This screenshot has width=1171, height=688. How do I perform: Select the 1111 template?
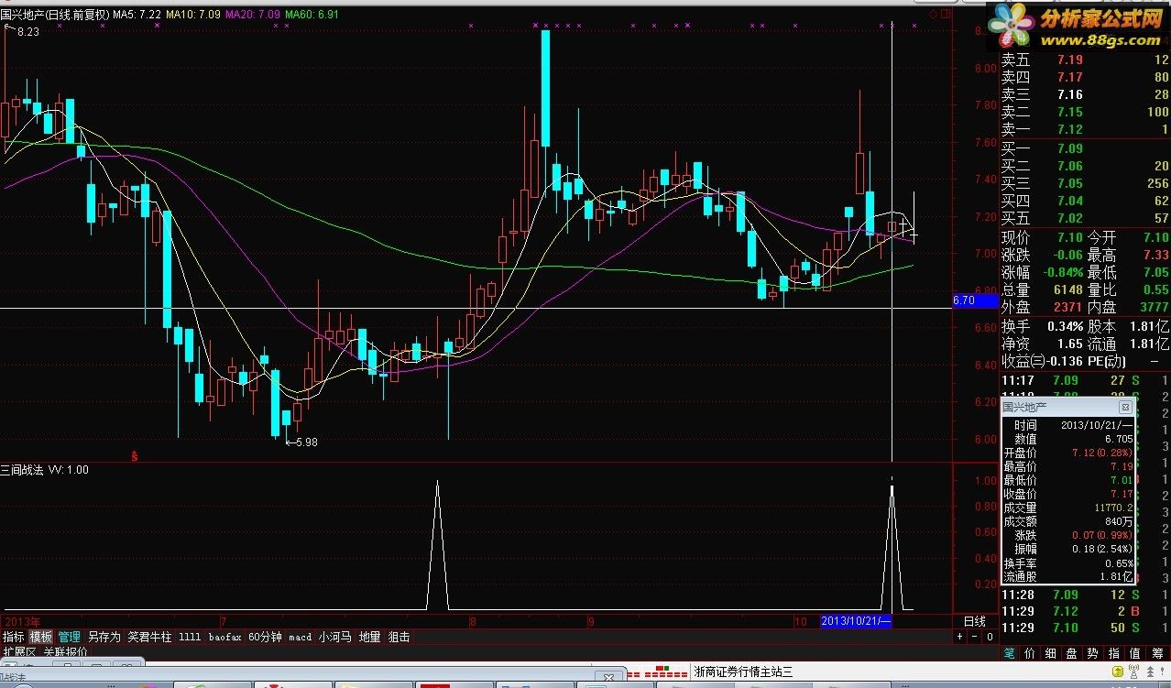(x=190, y=637)
